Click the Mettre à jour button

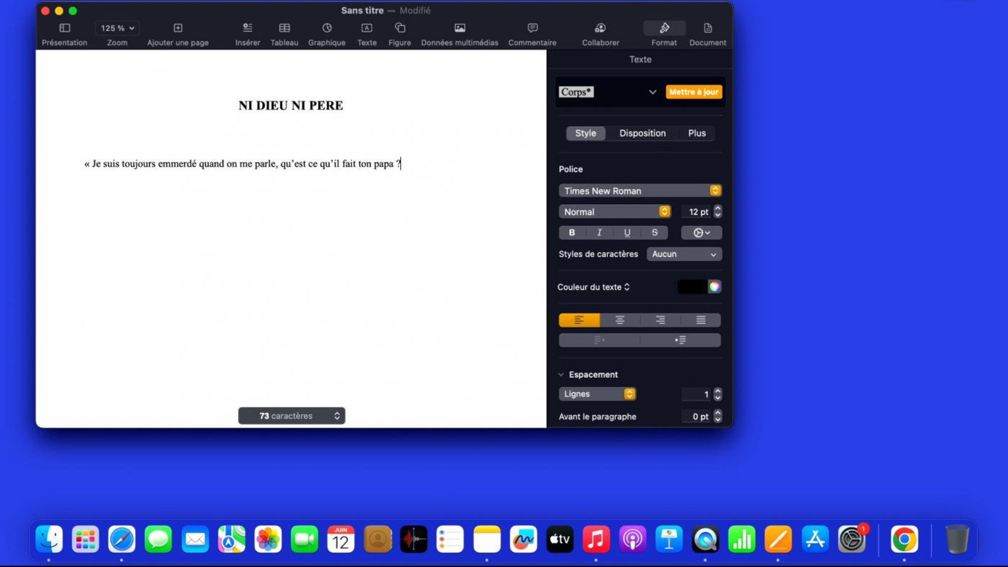[x=694, y=92]
